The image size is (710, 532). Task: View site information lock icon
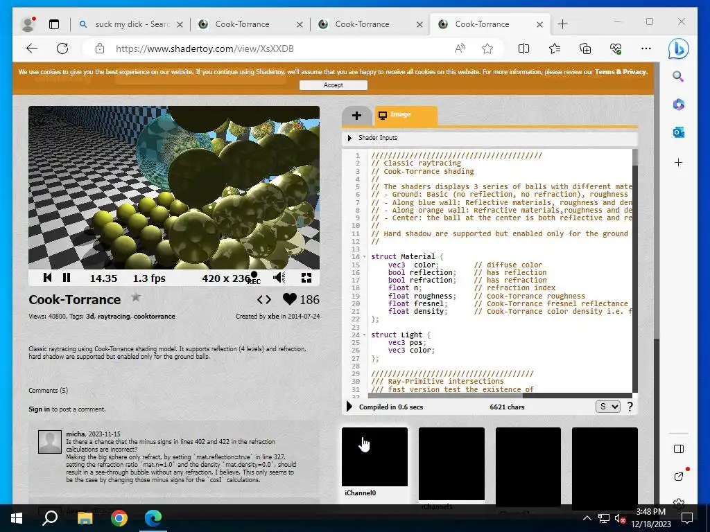pos(100,48)
